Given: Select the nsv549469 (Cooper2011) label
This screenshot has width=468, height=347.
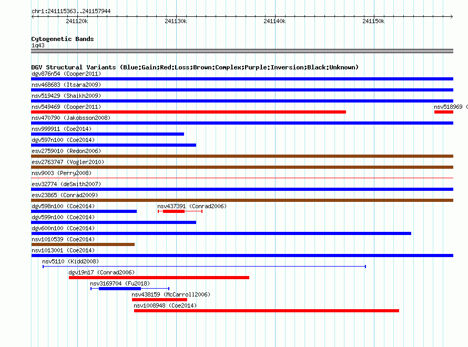Looking at the screenshot, I should point(66,107).
